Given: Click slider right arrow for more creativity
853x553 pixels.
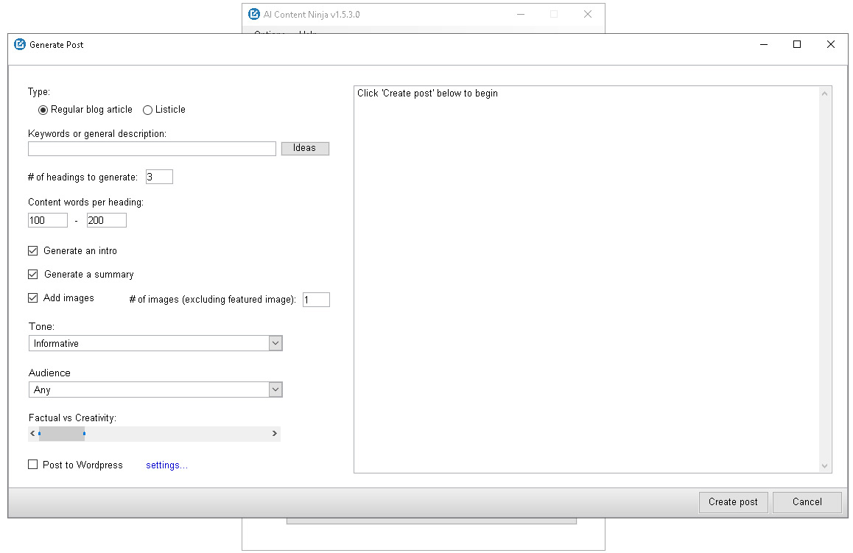Looking at the screenshot, I should point(274,434).
